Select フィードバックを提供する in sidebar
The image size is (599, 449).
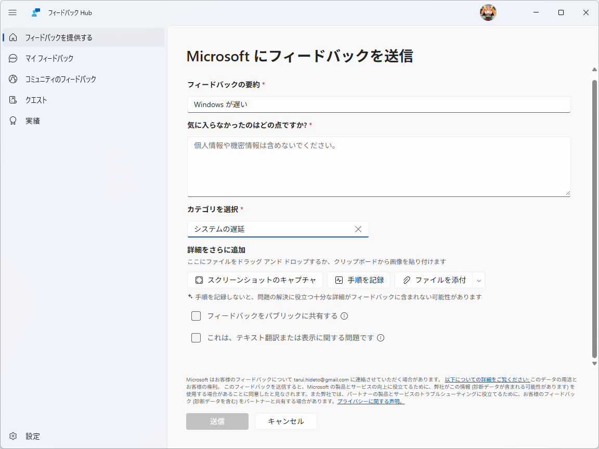click(x=84, y=37)
